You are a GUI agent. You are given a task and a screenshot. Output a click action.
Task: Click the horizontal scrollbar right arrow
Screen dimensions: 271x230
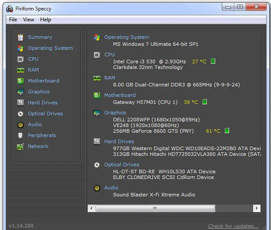(x=257, y=208)
